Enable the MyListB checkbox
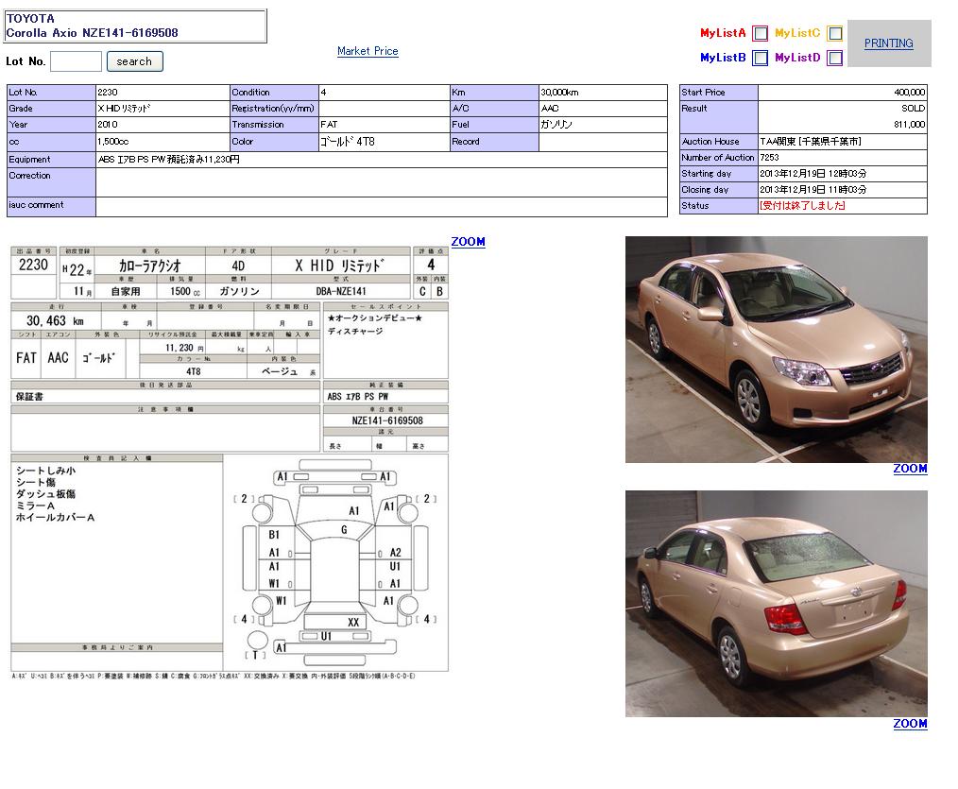The height and width of the screenshot is (789, 958). coord(761,58)
